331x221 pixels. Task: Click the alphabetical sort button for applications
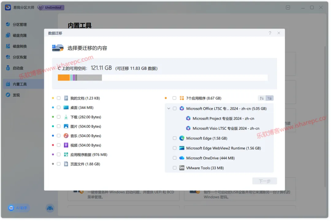point(262,98)
